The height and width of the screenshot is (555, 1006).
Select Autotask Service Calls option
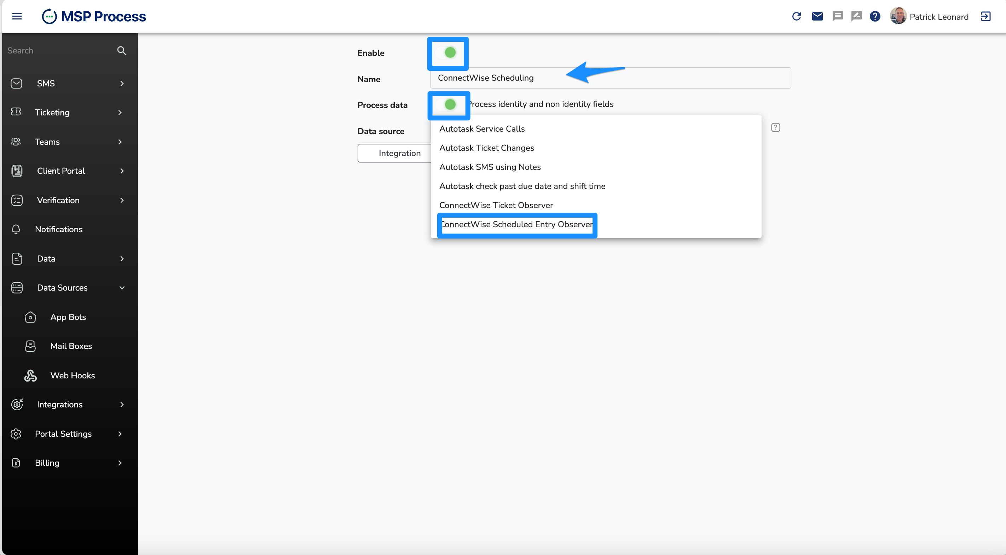click(596, 128)
